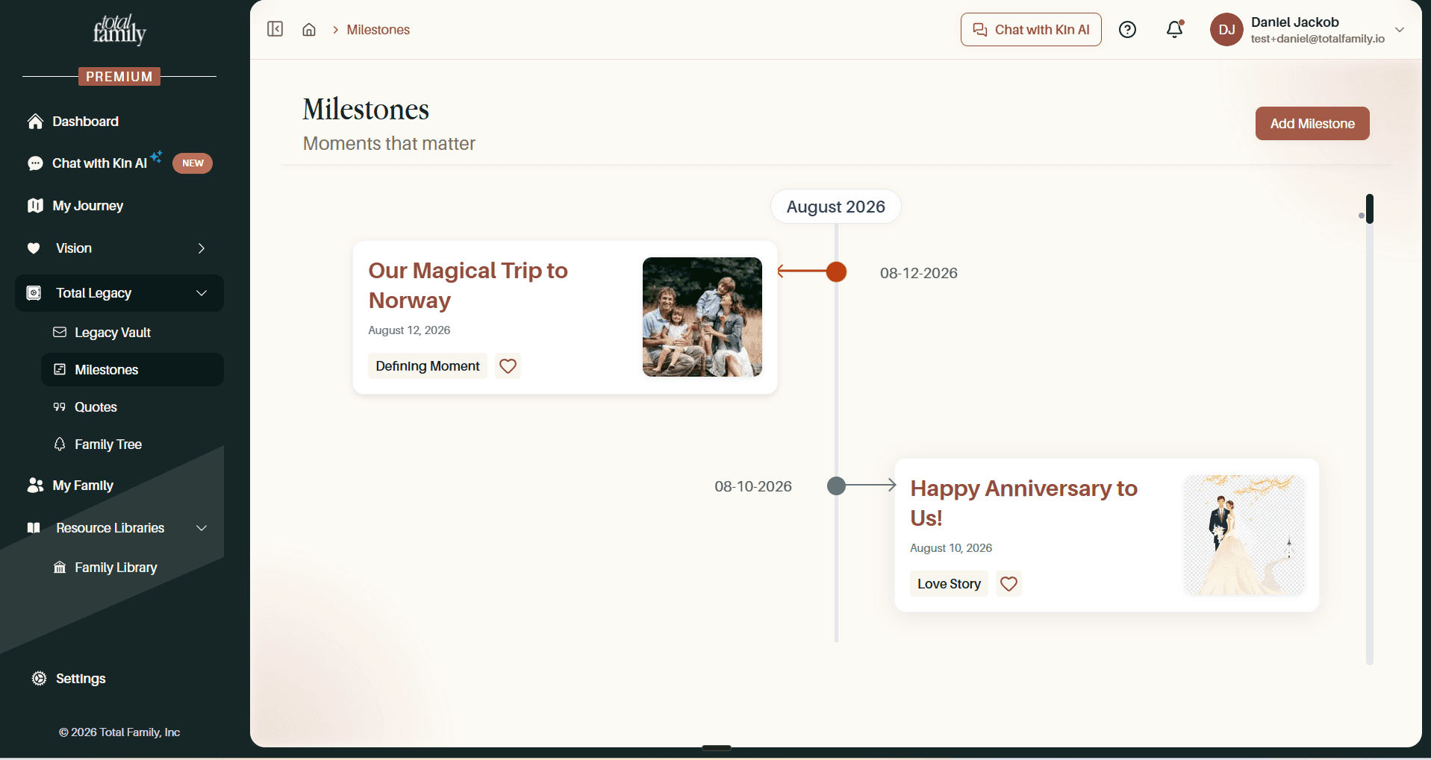Click the August 12, 2026 card date

pyautogui.click(x=409, y=330)
